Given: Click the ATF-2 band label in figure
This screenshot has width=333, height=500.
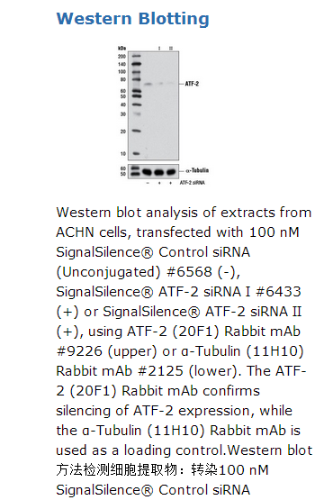Looking at the screenshot, I should tap(192, 84).
